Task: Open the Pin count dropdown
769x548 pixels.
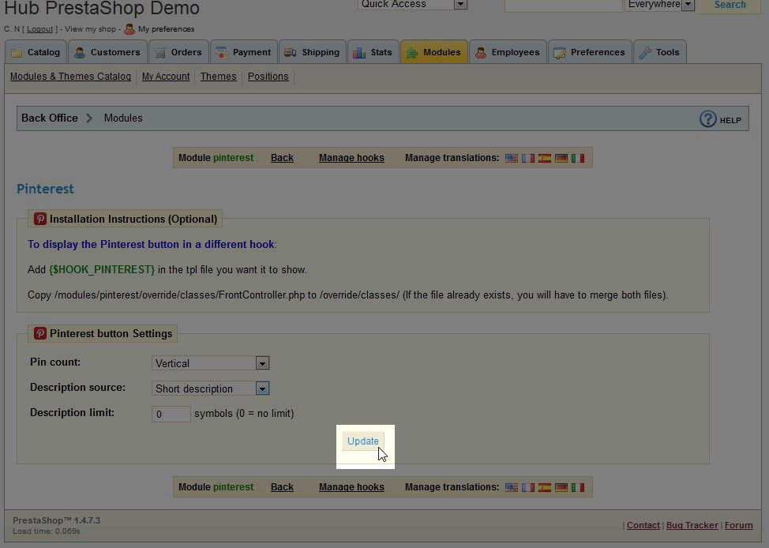Action: tap(263, 363)
